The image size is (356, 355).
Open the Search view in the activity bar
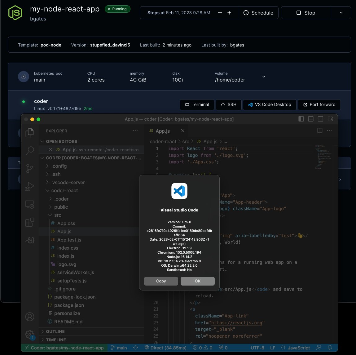click(29, 151)
